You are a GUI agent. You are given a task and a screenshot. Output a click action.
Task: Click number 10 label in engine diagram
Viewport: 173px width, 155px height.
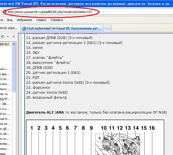(104, 128)
